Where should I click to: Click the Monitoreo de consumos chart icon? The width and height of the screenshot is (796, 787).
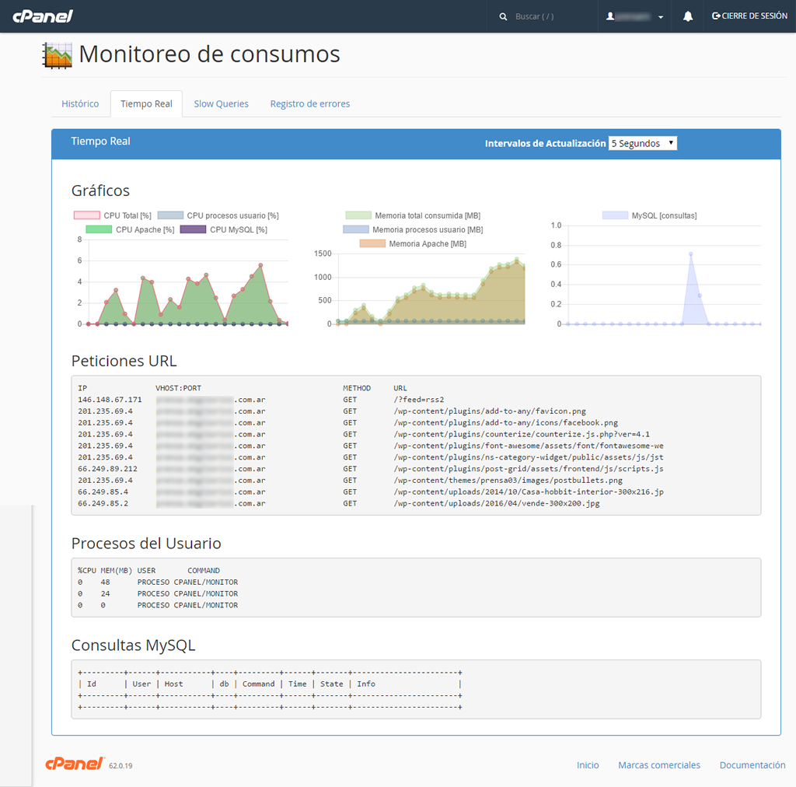click(57, 55)
